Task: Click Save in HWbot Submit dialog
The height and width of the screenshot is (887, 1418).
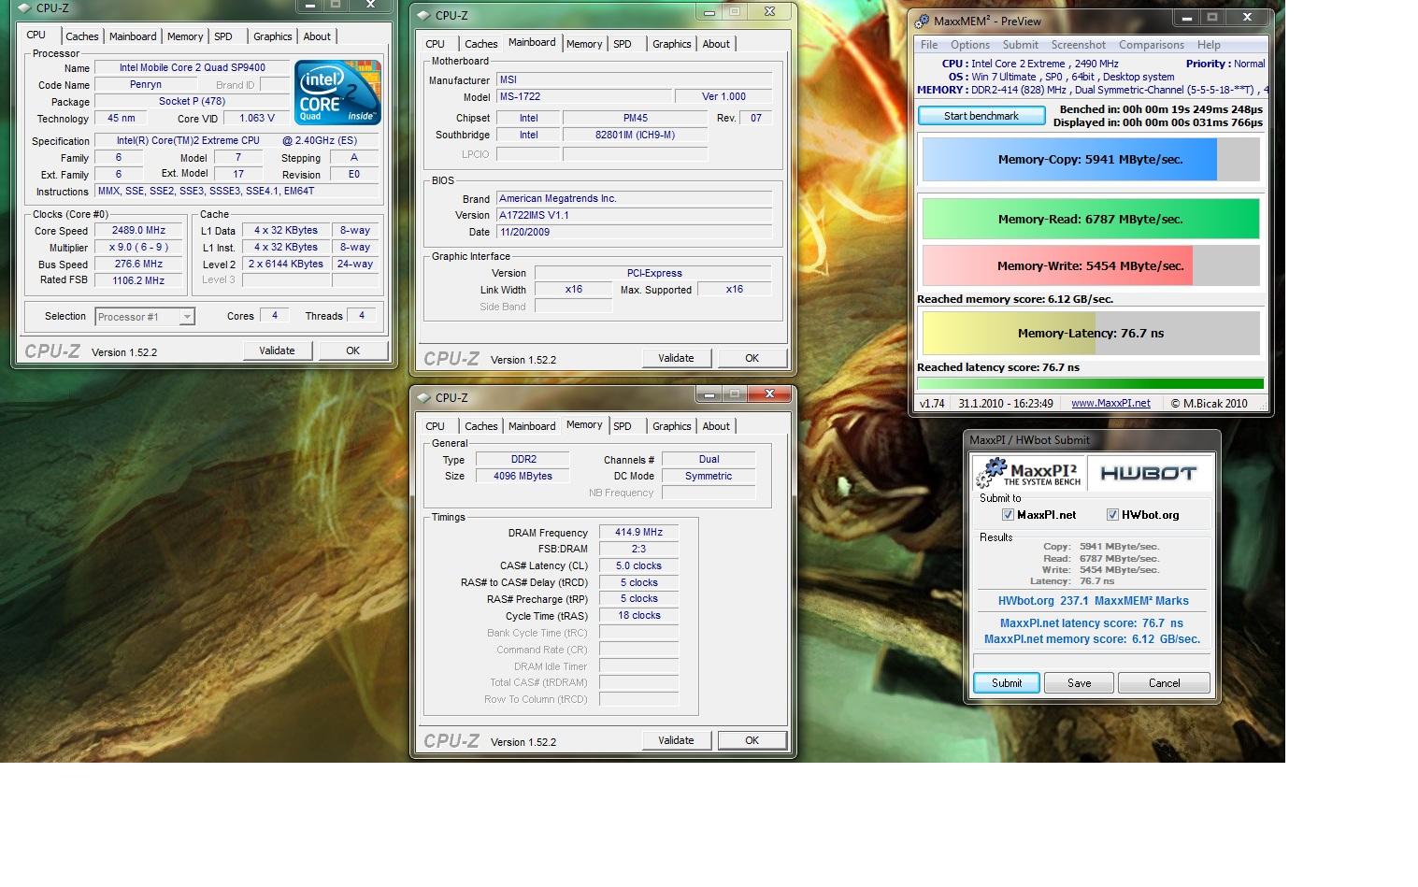Action: coord(1079,683)
